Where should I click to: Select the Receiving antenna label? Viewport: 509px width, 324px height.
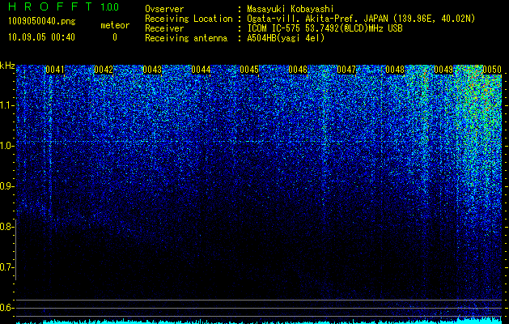186,38
